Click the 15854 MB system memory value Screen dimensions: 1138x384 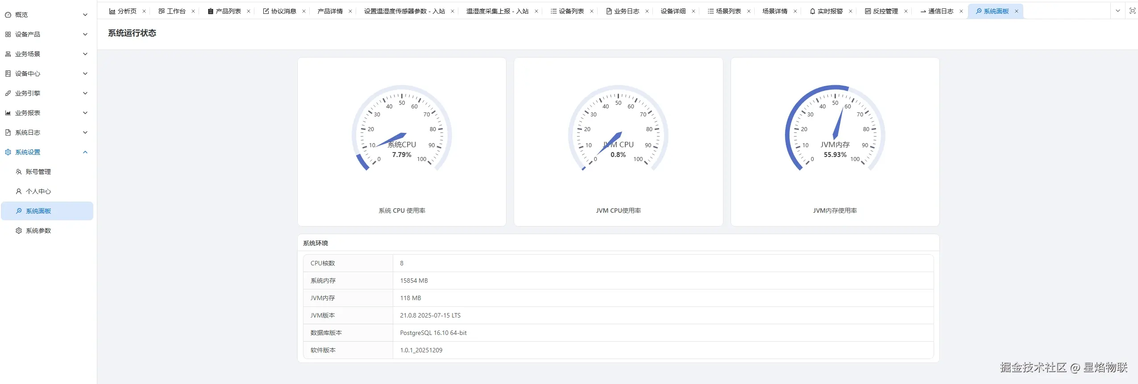point(414,281)
